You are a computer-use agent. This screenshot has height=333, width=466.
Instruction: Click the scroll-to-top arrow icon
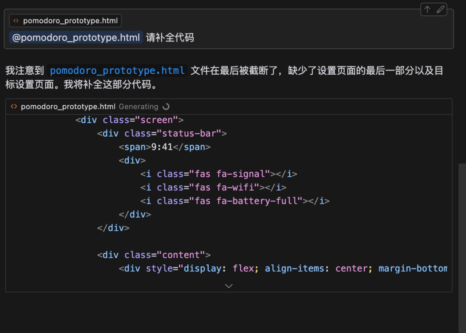point(427,9)
